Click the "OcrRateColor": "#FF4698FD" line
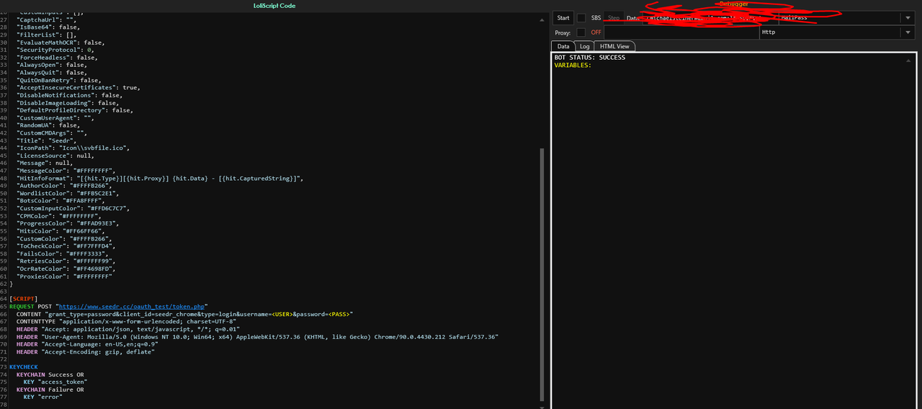 [x=66, y=269]
